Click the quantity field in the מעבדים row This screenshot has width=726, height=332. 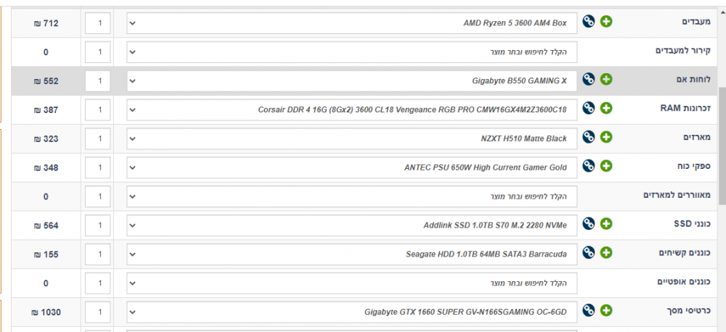pos(98,23)
